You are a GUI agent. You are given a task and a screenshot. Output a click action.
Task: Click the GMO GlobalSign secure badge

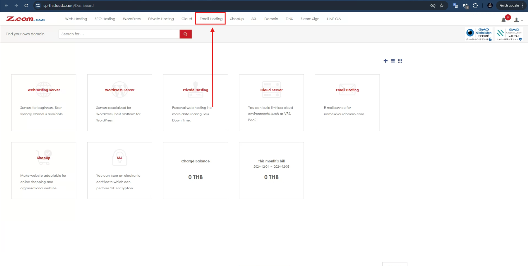[479, 34]
